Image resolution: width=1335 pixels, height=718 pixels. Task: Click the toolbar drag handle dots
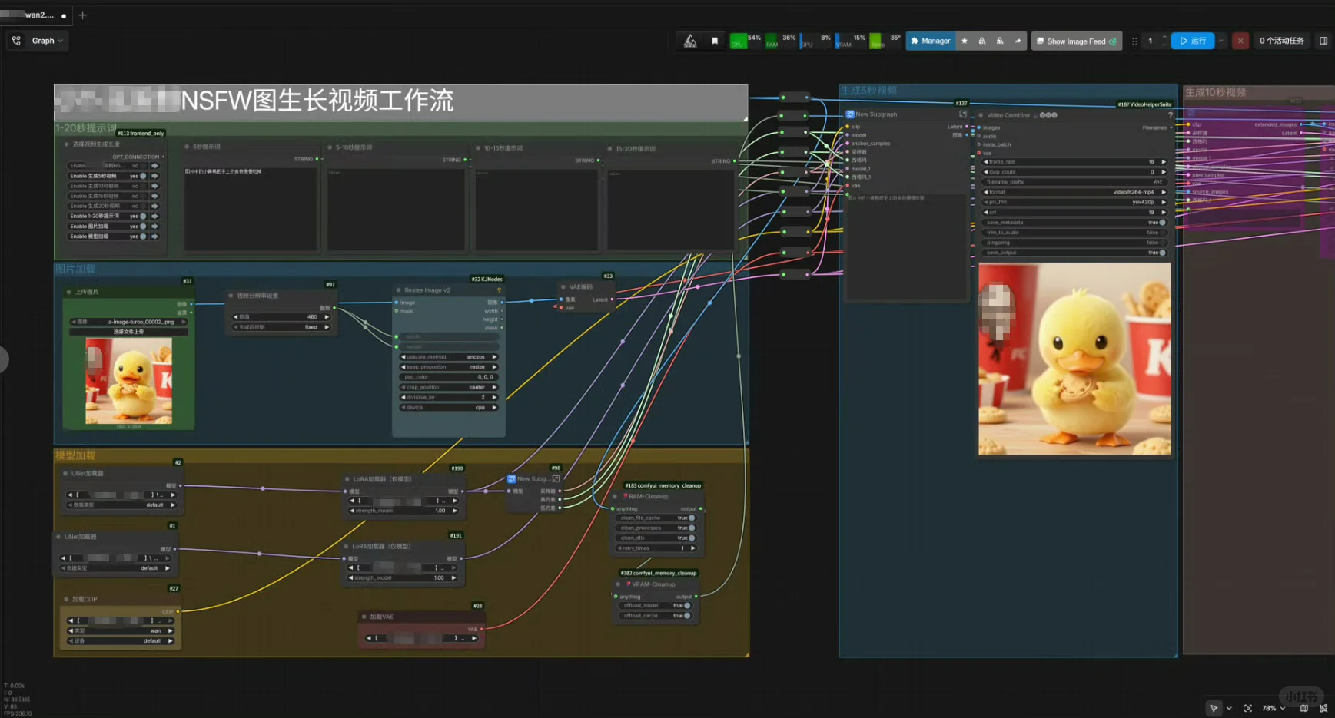[x=1134, y=41]
